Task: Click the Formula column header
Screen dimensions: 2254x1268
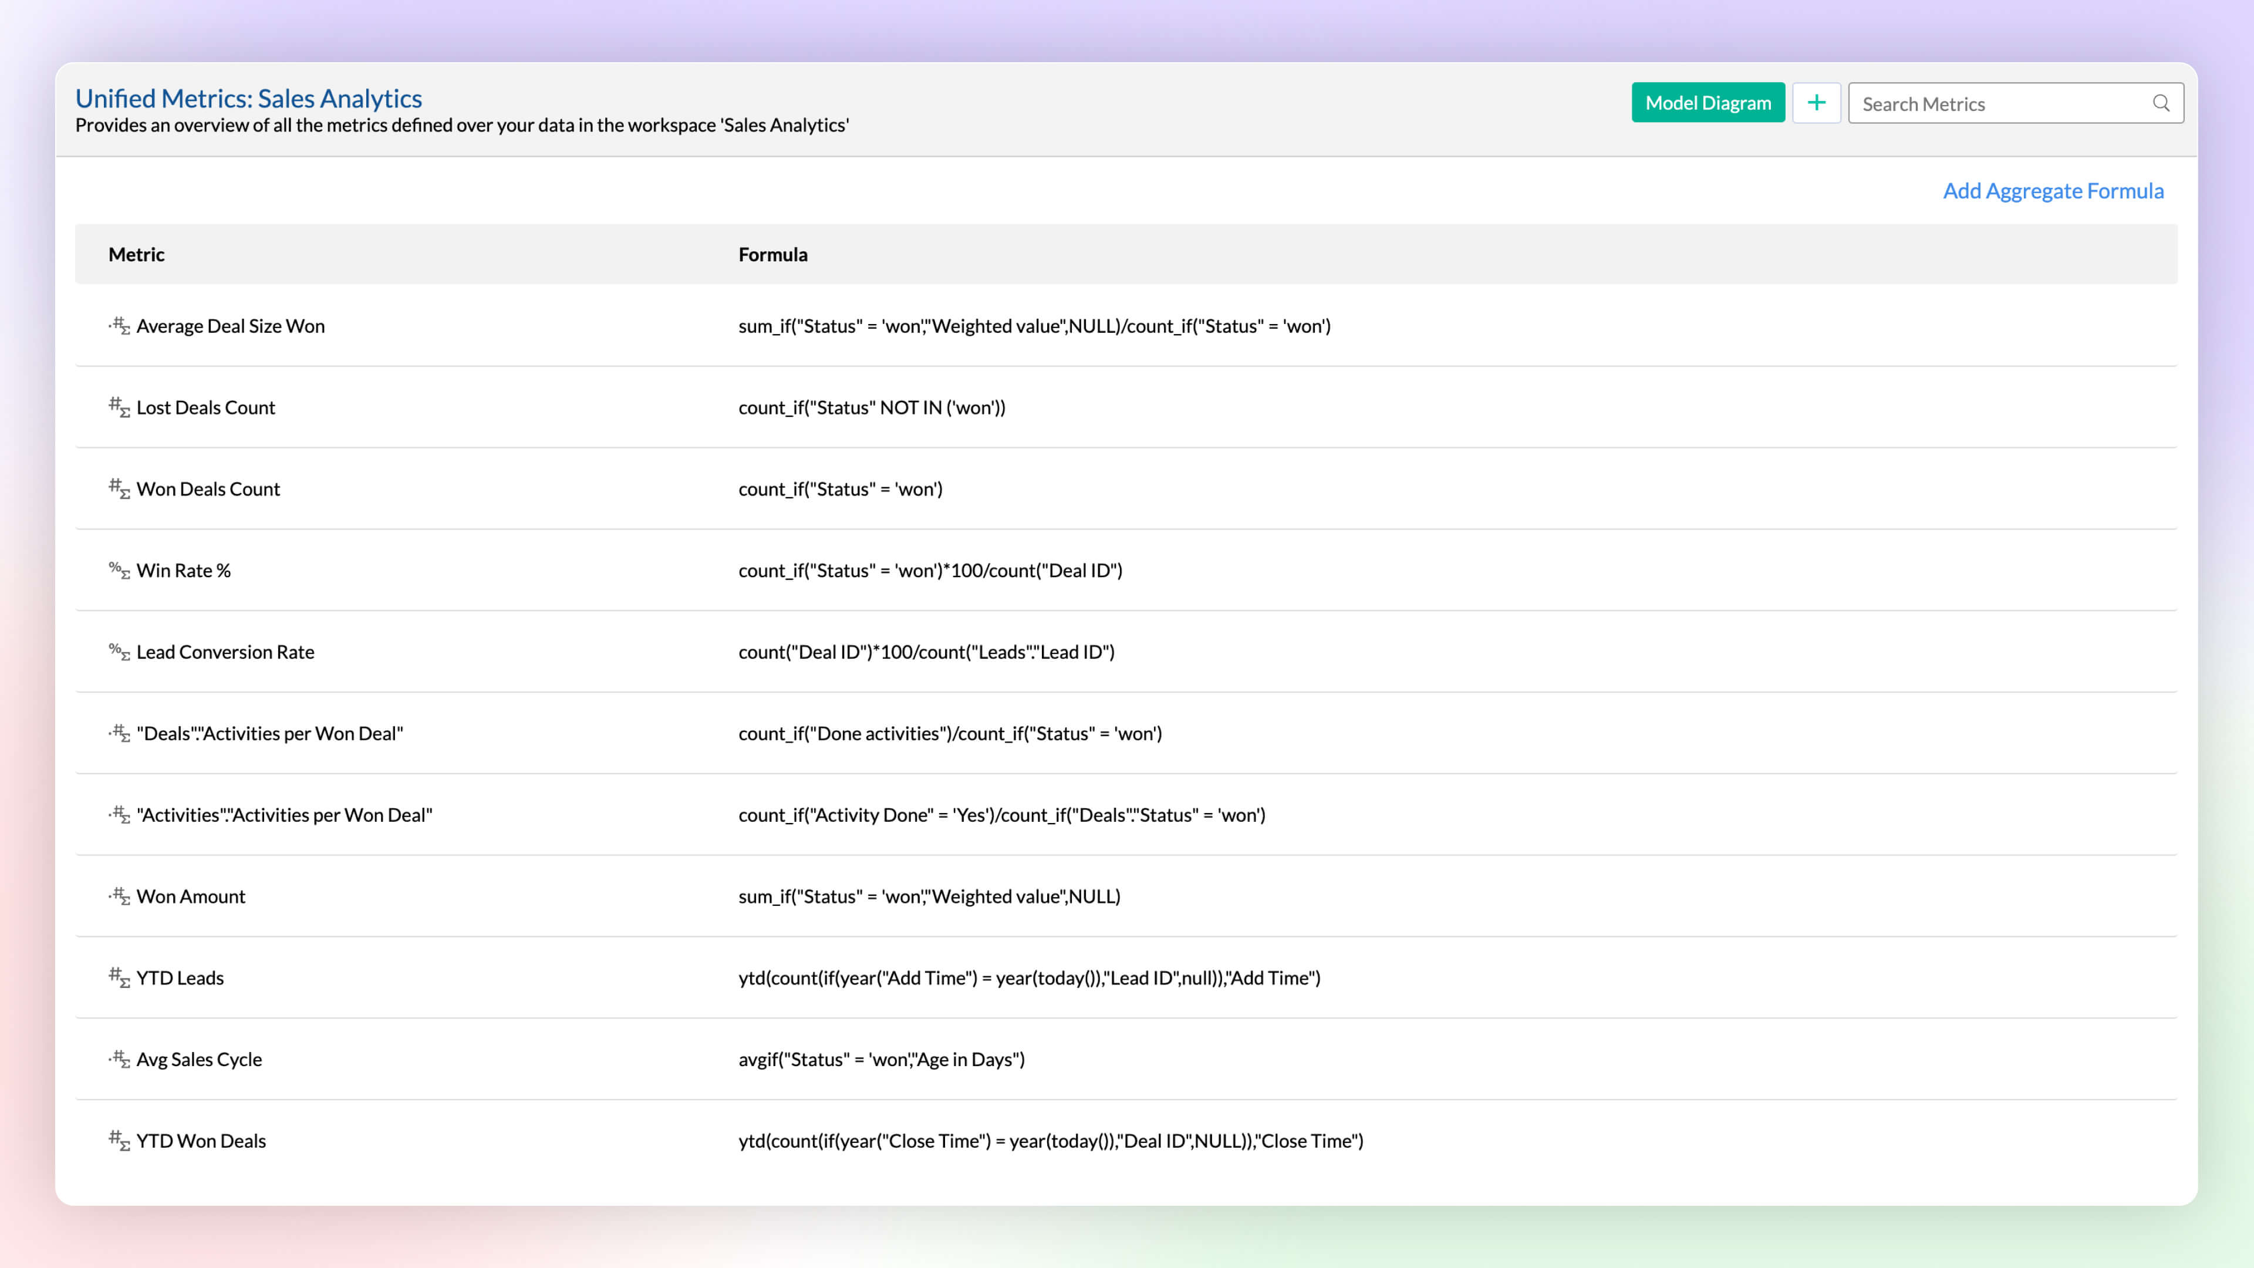Action: [772, 254]
